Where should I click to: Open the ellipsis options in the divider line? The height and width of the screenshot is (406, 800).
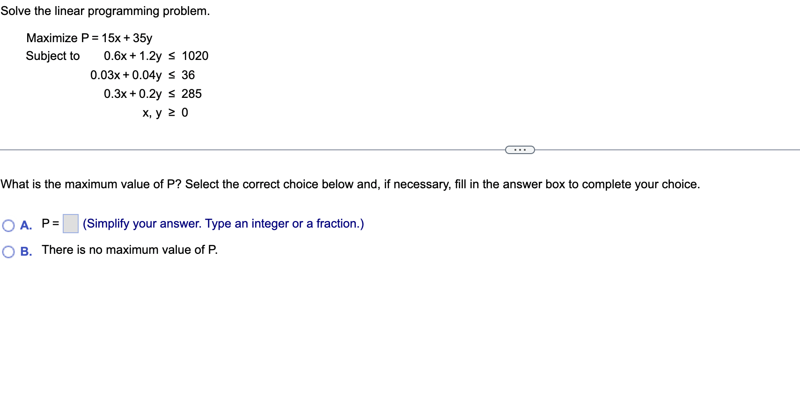point(520,150)
